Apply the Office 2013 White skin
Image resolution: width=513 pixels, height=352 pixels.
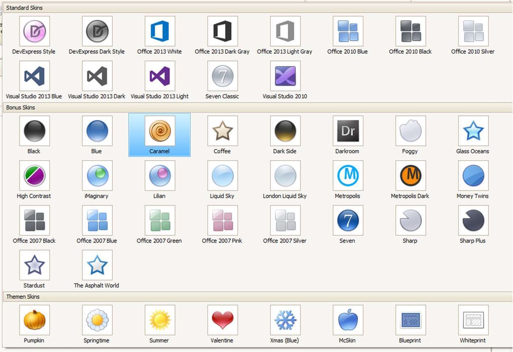coord(160,31)
